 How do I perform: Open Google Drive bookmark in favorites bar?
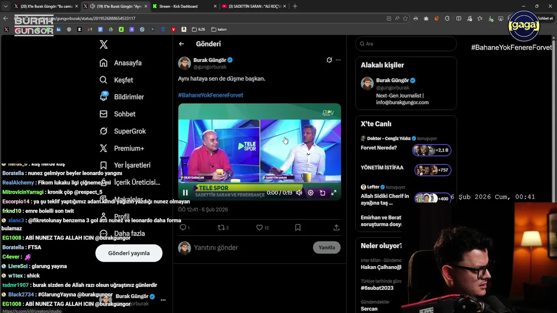111,30
